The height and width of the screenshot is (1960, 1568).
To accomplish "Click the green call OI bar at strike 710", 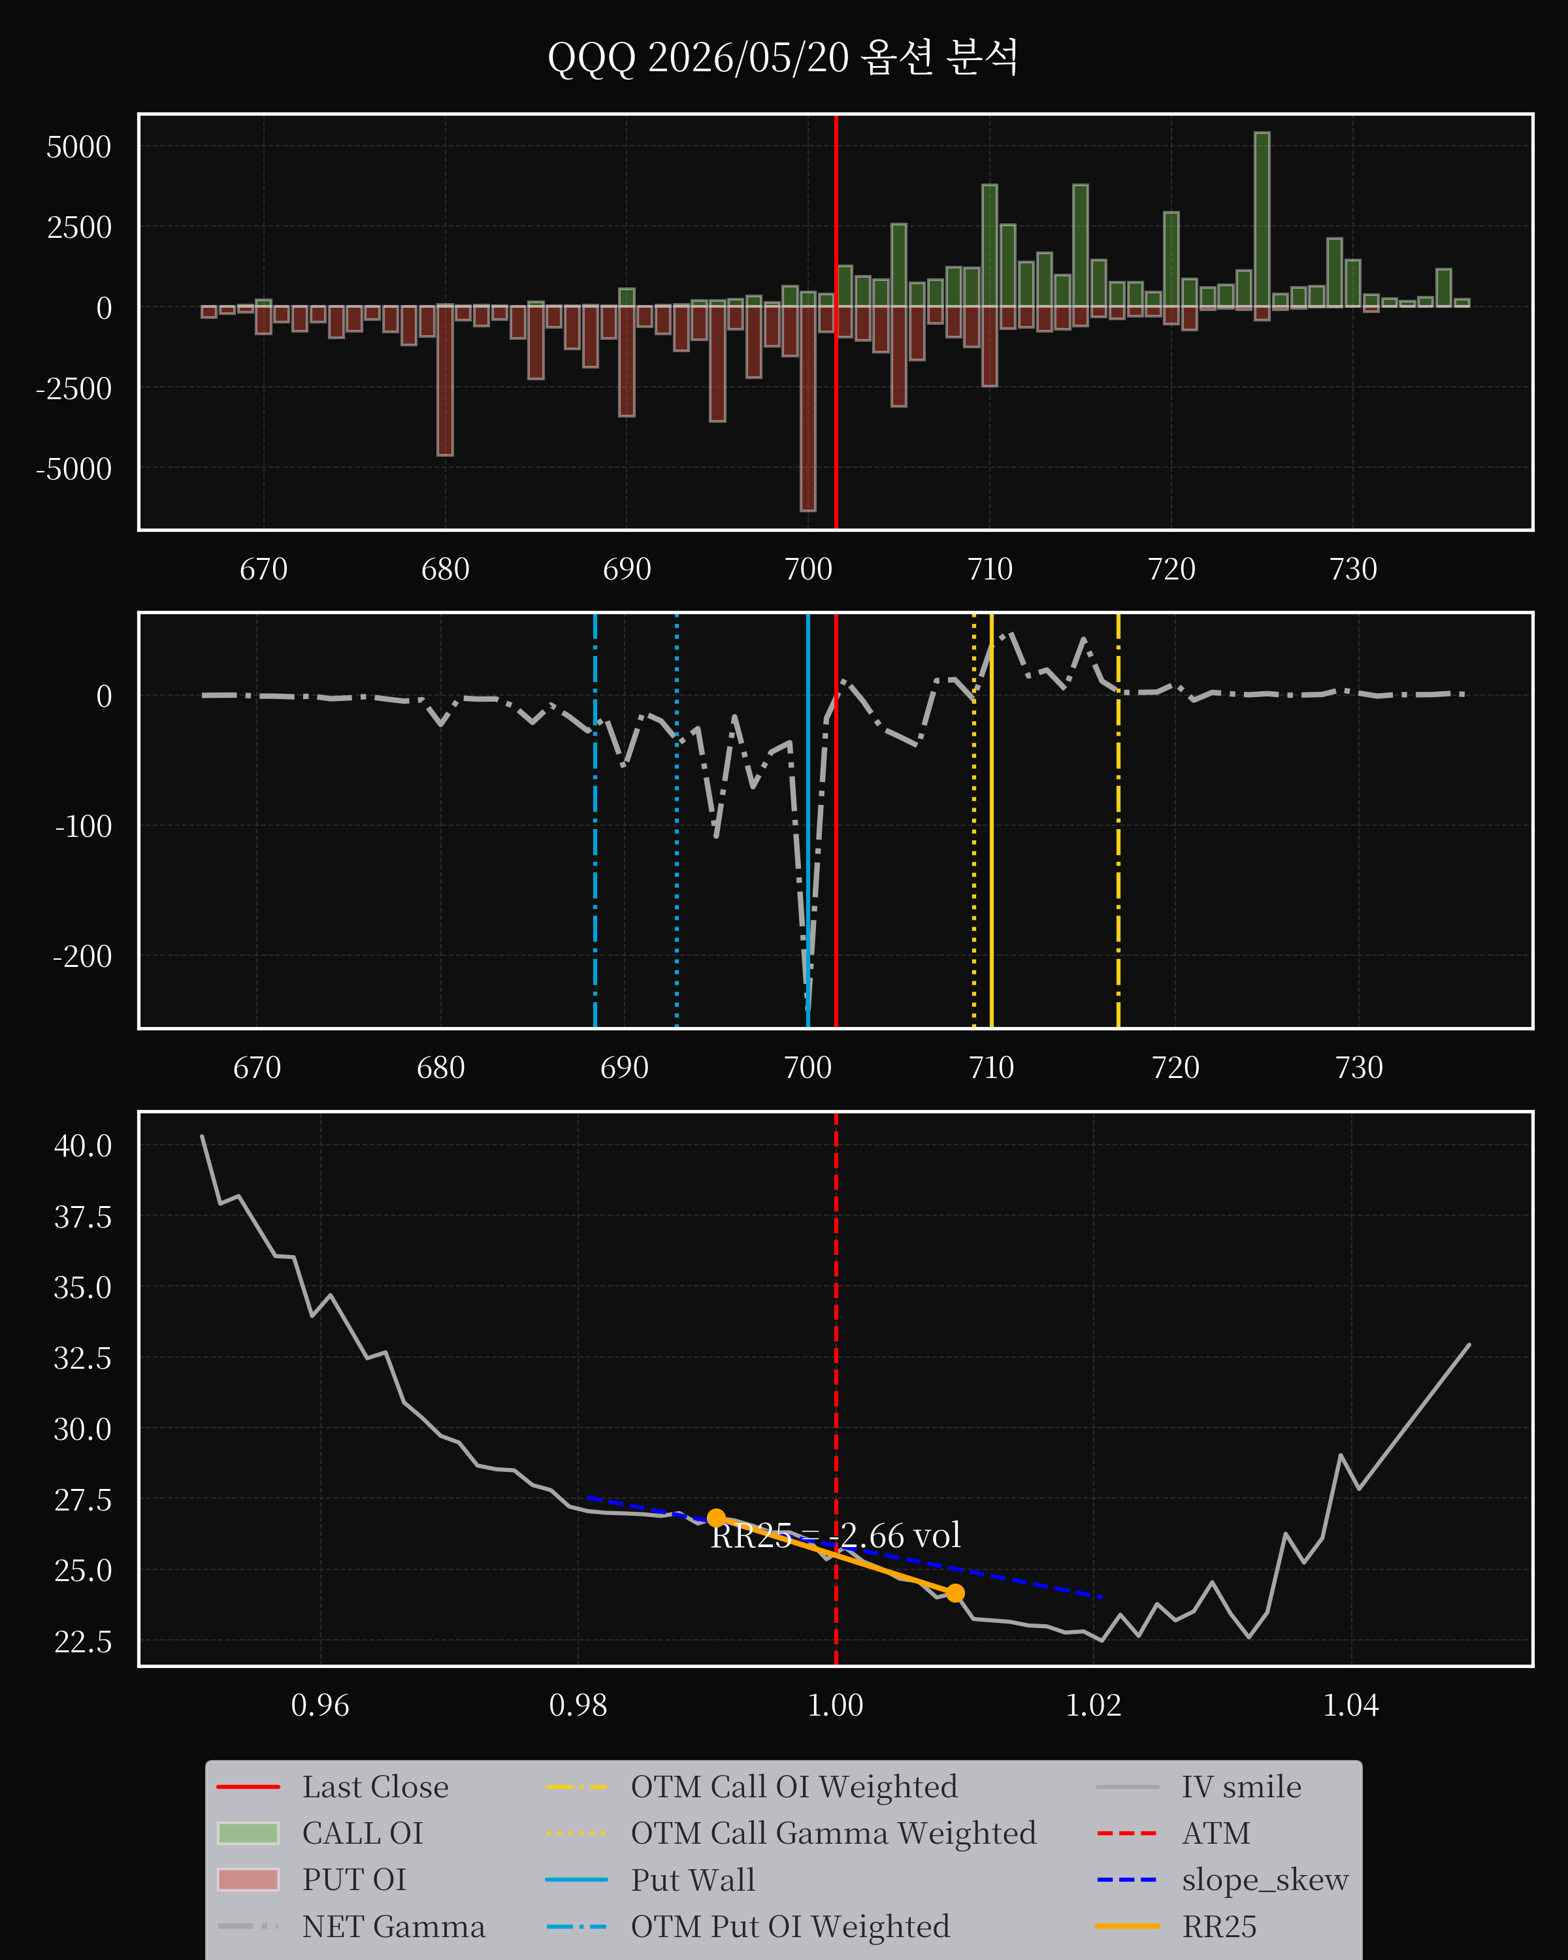I will coord(990,246).
